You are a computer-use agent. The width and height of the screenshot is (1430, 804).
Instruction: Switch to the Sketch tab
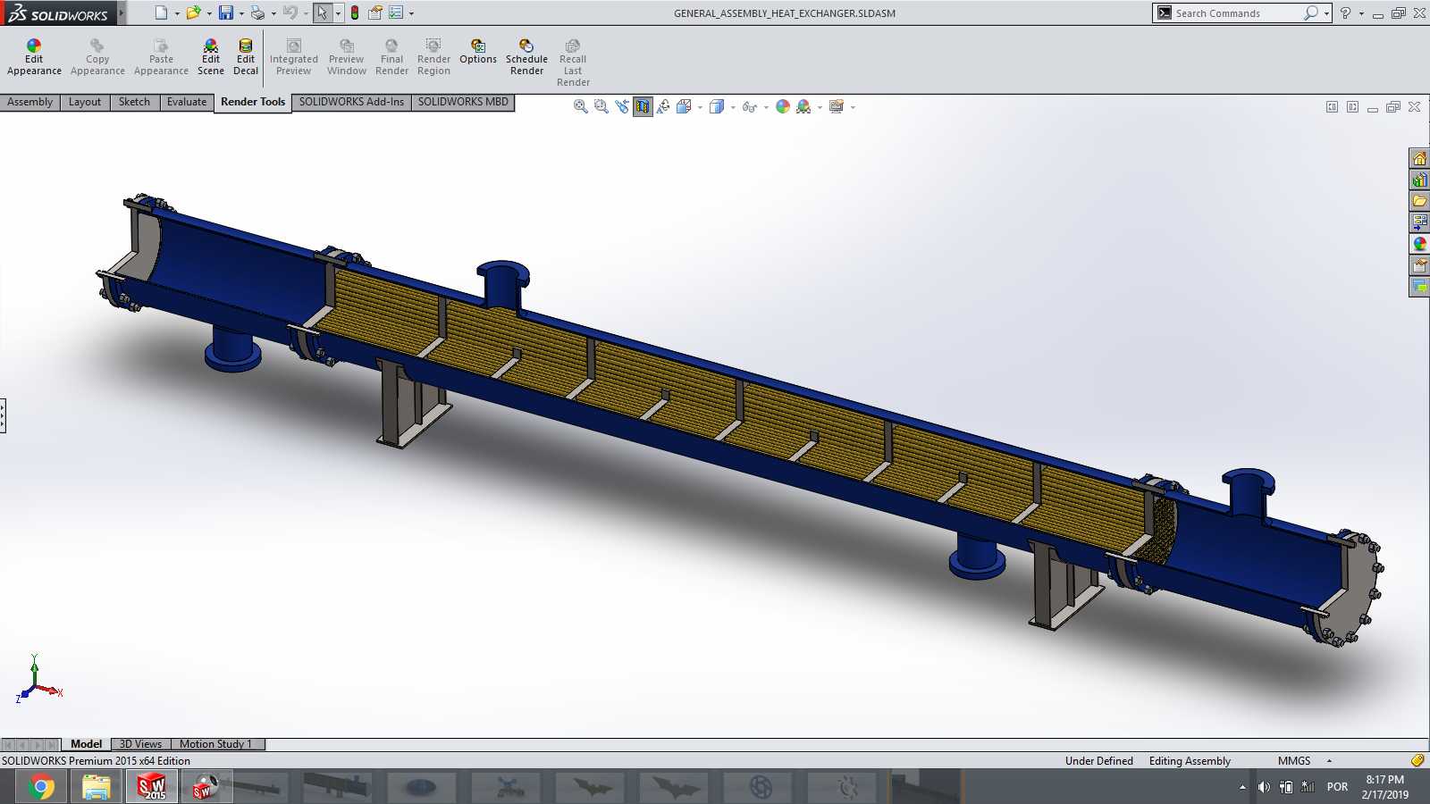134,102
